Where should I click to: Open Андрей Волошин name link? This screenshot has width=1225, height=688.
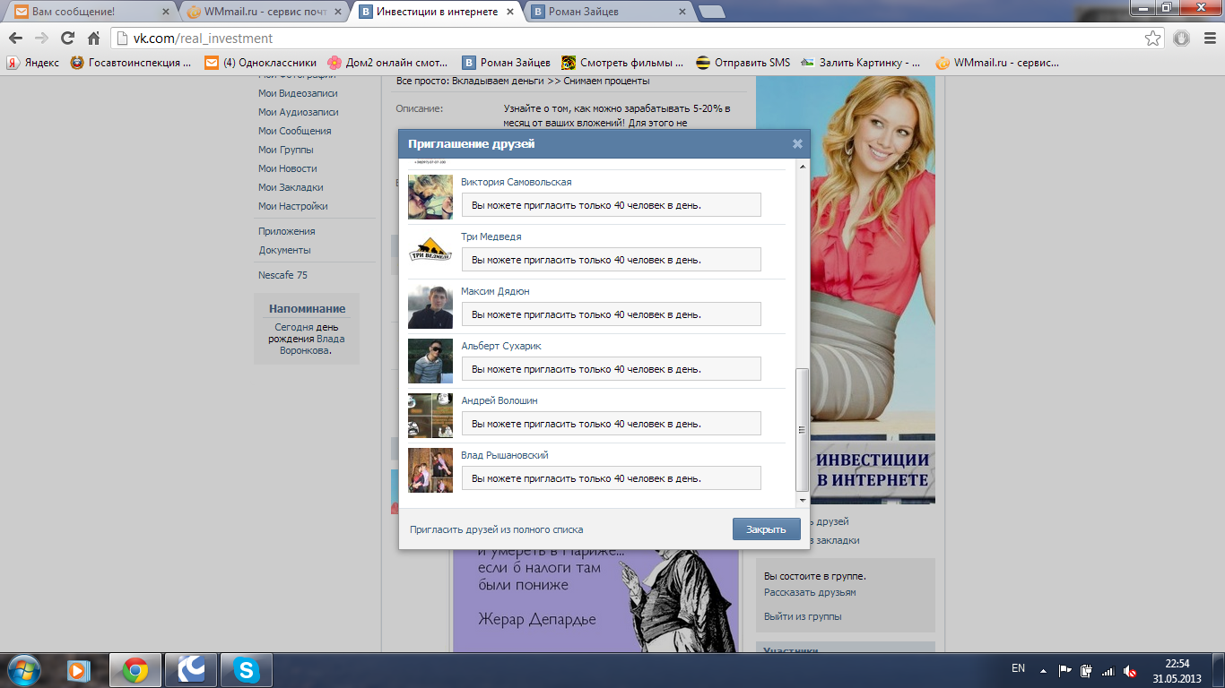(500, 400)
